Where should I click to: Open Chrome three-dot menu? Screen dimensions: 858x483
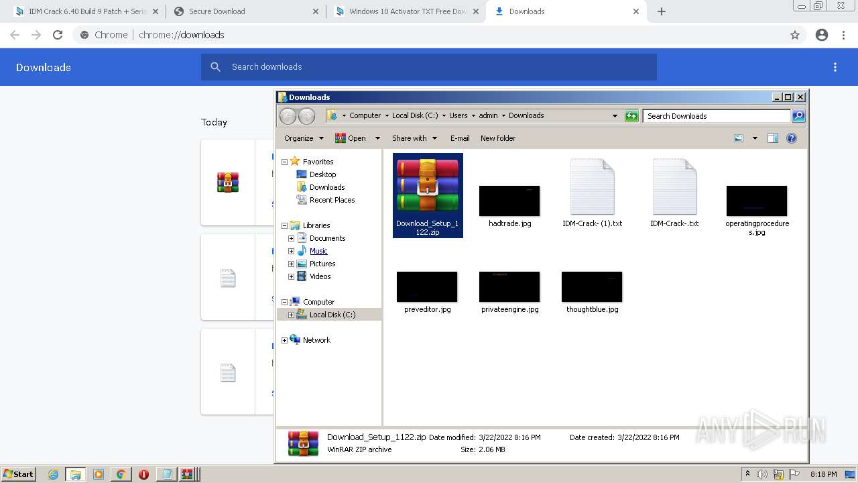tap(843, 35)
